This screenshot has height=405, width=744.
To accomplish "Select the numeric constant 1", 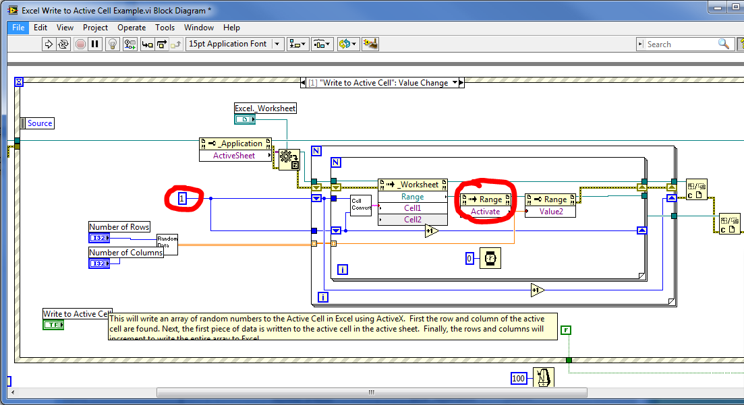I will pyautogui.click(x=181, y=198).
